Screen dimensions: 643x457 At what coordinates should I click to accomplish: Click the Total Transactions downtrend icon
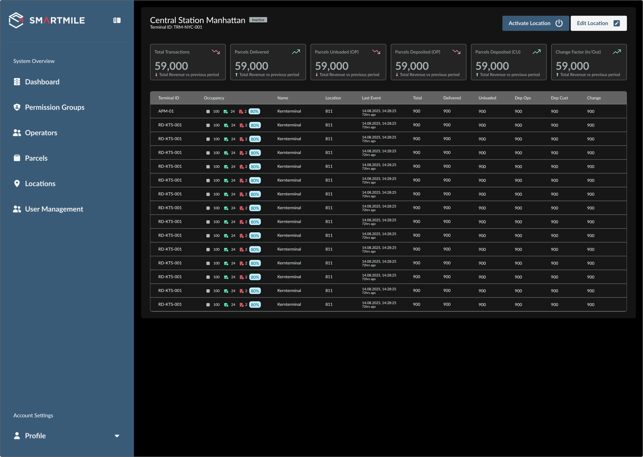(216, 52)
